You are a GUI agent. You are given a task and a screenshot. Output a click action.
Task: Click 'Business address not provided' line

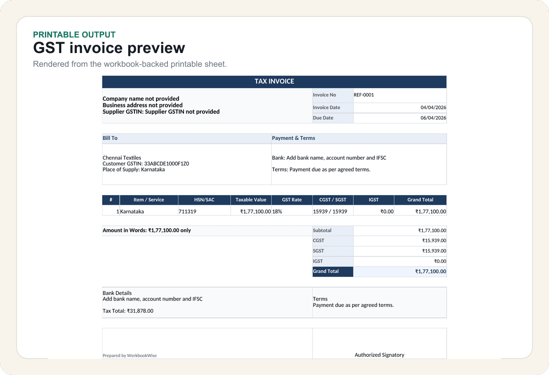(x=142, y=105)
